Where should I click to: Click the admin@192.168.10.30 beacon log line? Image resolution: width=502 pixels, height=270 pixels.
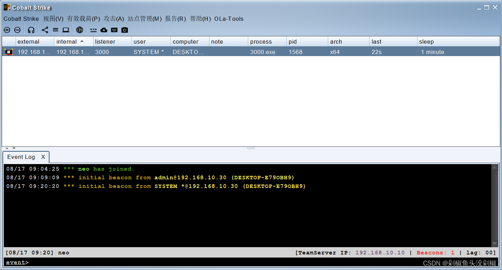tap(150, 178)
